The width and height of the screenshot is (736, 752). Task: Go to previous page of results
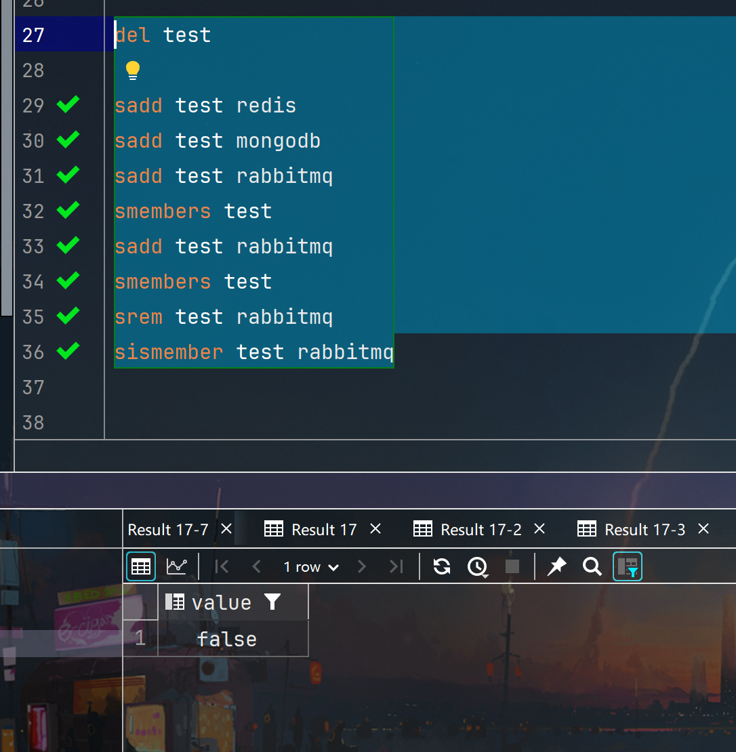click(257, 566)
